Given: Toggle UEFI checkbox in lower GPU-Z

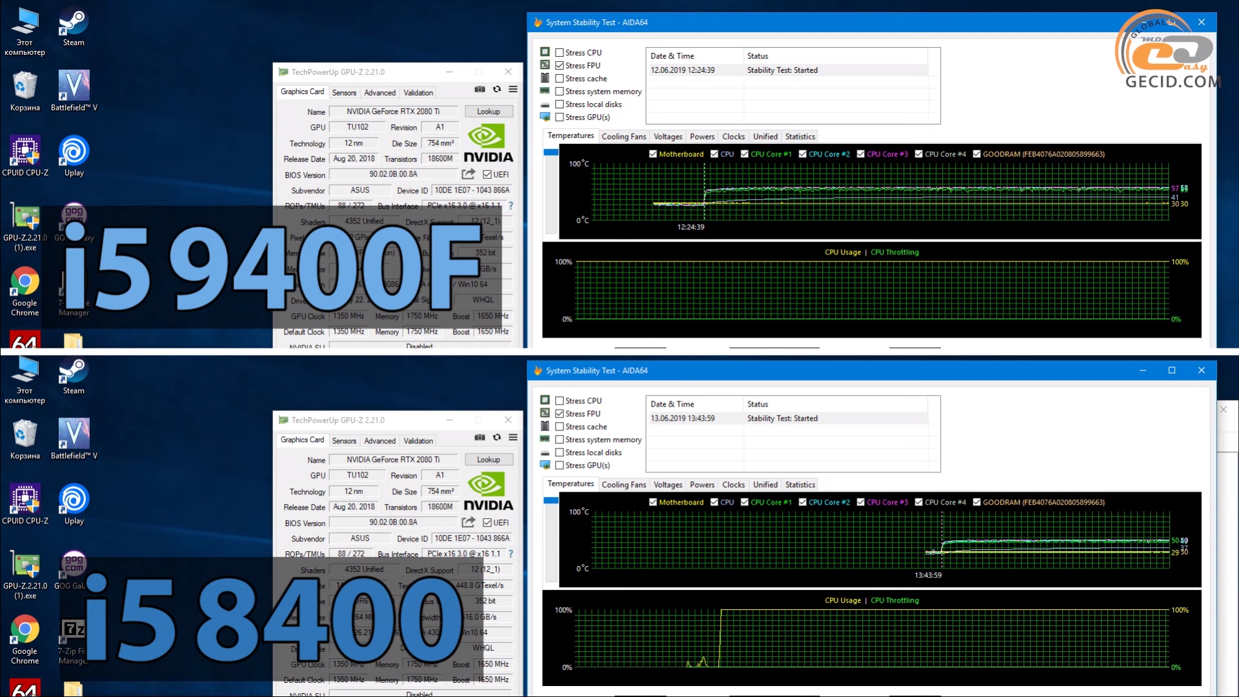Looking at the screenshot, I should (x=487, y=522).
